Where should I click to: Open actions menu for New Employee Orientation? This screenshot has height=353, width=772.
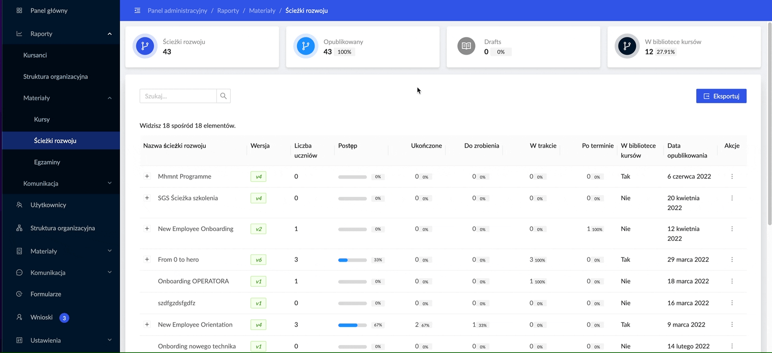click(732, 324)
